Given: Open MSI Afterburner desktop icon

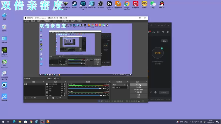Looking at the screenshot, I should (4, 64).
